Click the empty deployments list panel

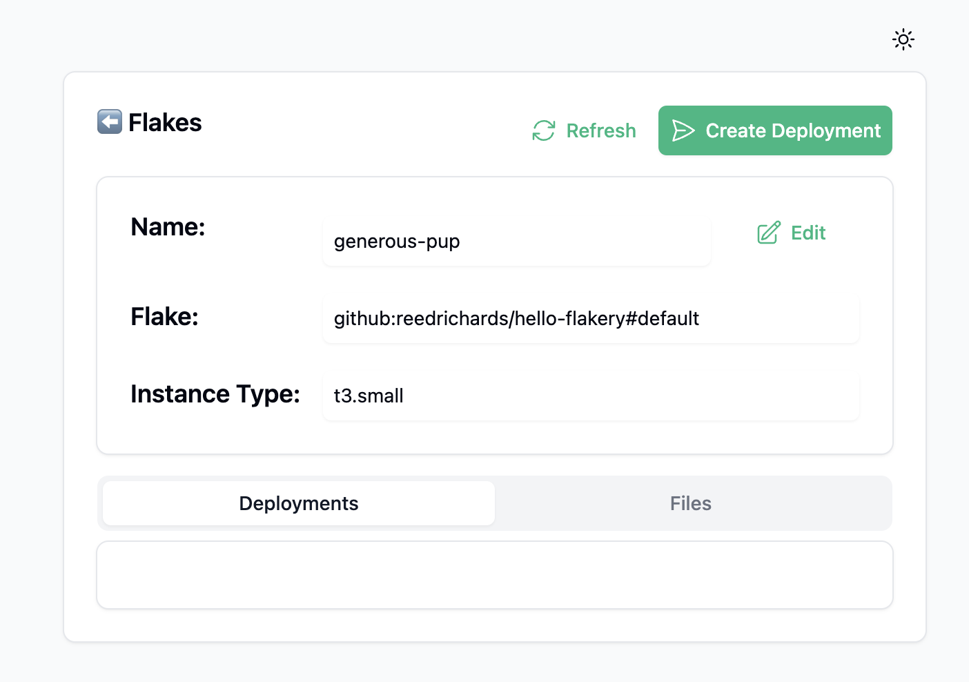click(x=494, y=575)
